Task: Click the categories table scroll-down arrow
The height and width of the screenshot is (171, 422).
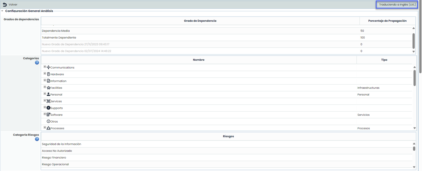Action: pos(415,128)
